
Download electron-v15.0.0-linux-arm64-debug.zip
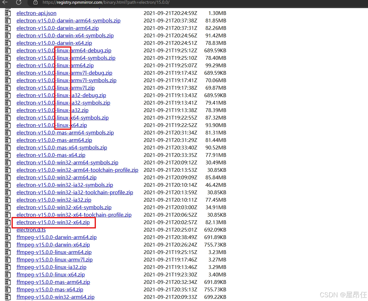click(x=64, y=50)
